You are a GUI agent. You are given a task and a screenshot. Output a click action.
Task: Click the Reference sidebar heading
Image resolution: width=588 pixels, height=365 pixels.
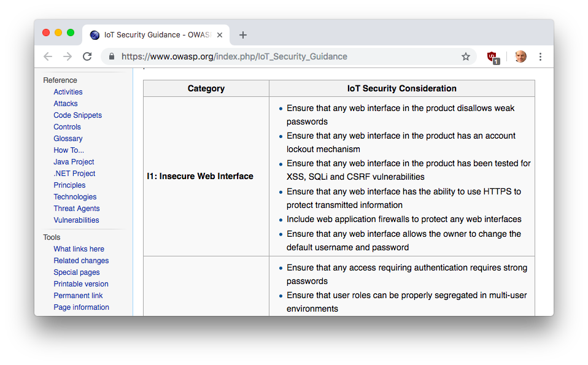click(60, 80)
